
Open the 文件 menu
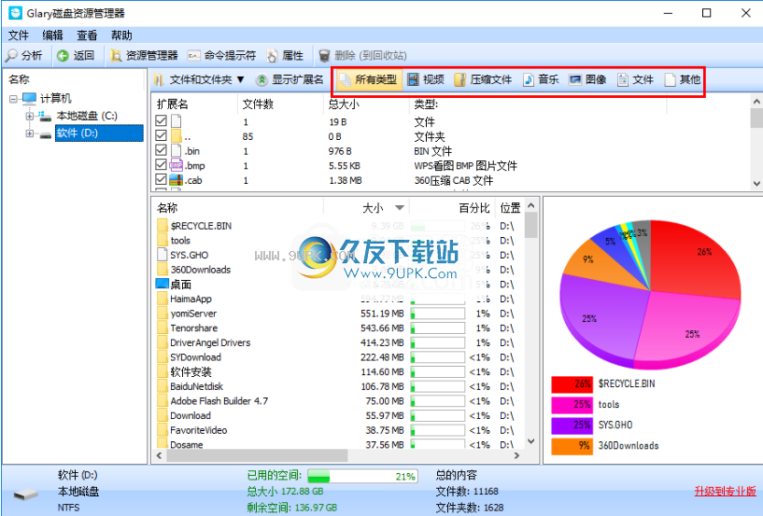click(19, 35)
